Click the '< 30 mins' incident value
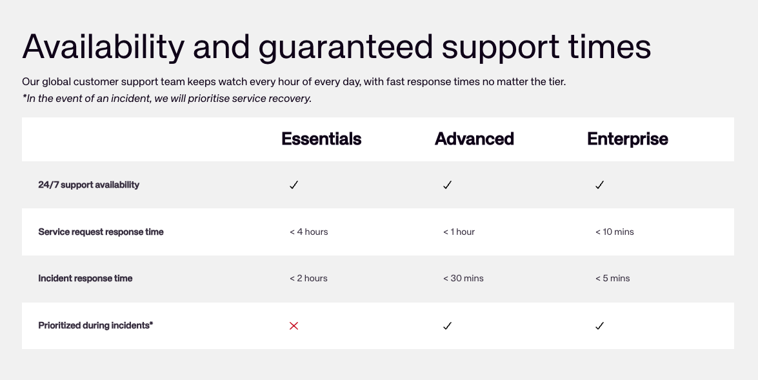Viewport: 758px width, 380px height. (x=463, y=279)
